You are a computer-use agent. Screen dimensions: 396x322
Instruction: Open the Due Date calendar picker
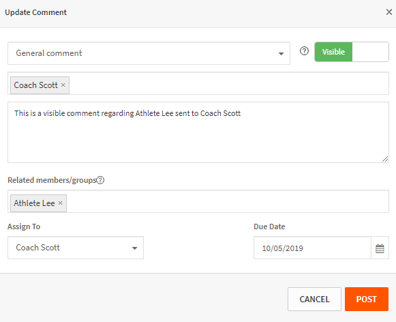coord(380,248)
